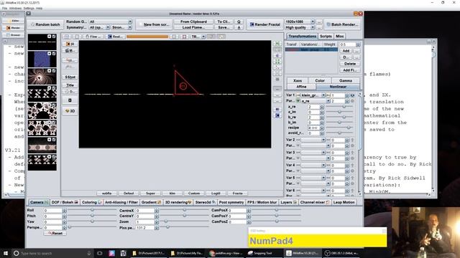Click the a_re value input field
Screen dimensions: 460x258
click(x=313, y=107)
